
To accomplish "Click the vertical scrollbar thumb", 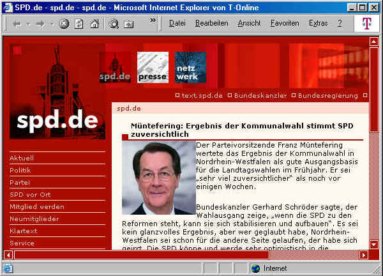I will (x=373, y=89).
